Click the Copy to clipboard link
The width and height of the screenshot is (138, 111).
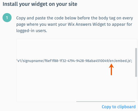coord(119,107)
